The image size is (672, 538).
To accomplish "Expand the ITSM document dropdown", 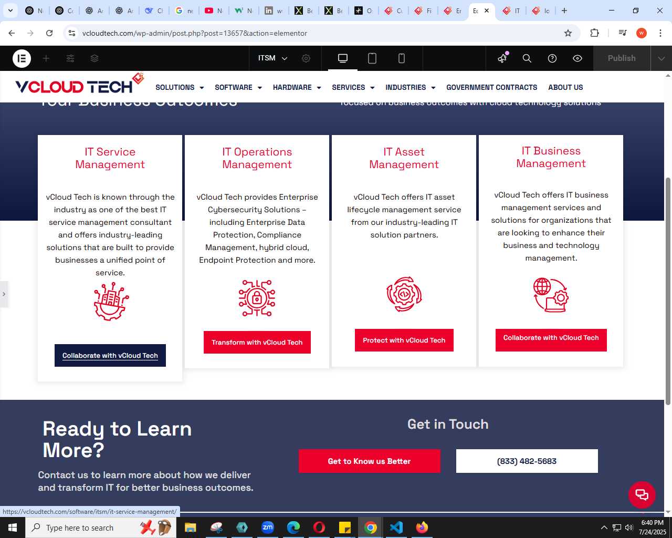I will pos(273,58).
